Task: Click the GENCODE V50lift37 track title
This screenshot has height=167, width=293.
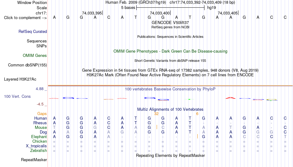Action: (170, 22)
